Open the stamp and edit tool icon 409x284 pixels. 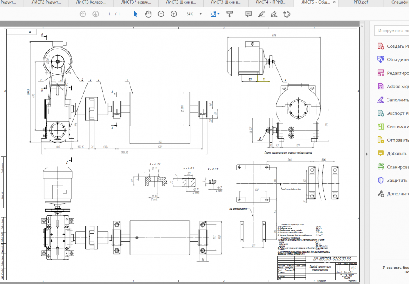287,14
